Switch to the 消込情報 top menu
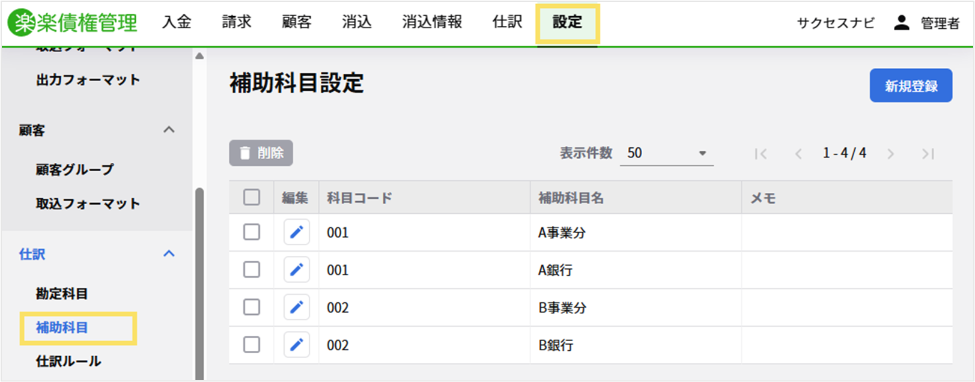Screen dimensions: 975x382 (432, 23)
